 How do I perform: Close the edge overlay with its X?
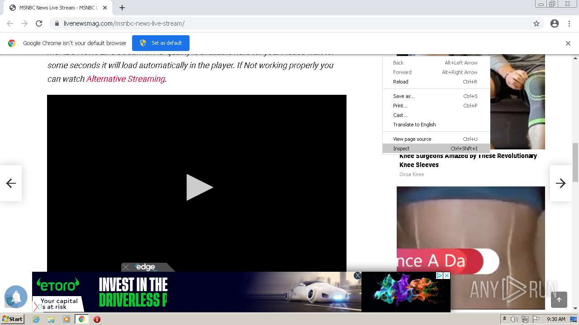[126, 267]
